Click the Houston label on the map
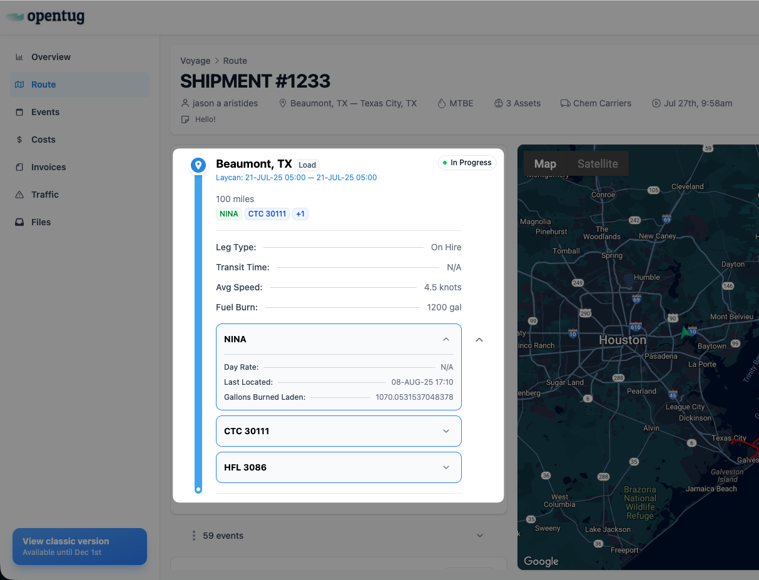Viewport: 759px width, 580px height. click(623, 340)
